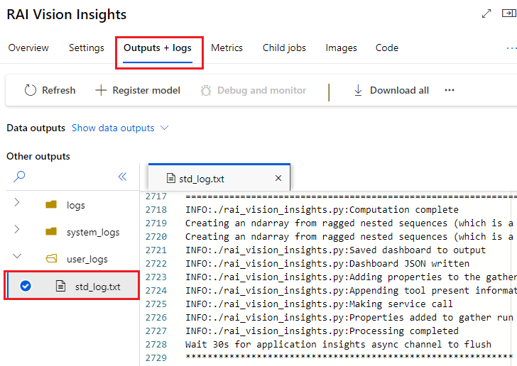The width and height of the screenshot is (517, 366).
Task: Click Download all text
Action: (399, 90)
